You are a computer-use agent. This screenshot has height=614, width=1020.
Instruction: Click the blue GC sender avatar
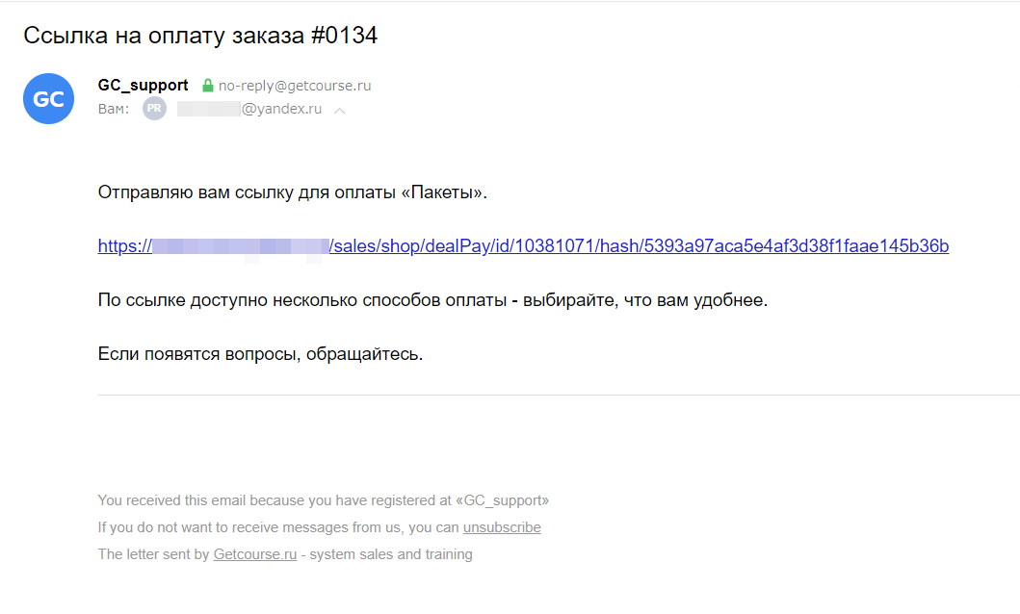pos(49,99)
